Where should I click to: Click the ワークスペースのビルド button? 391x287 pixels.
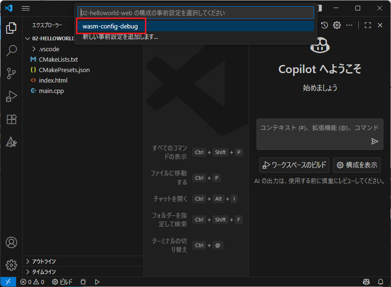[x=294, y=165]
